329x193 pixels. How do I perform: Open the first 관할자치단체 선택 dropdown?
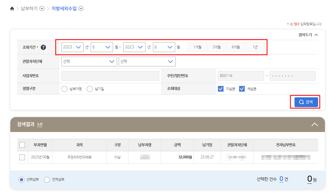click(89, 61)
